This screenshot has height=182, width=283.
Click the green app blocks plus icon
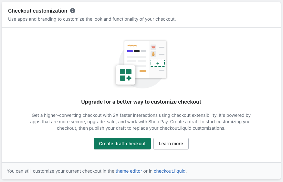click(x=126, y=75)
